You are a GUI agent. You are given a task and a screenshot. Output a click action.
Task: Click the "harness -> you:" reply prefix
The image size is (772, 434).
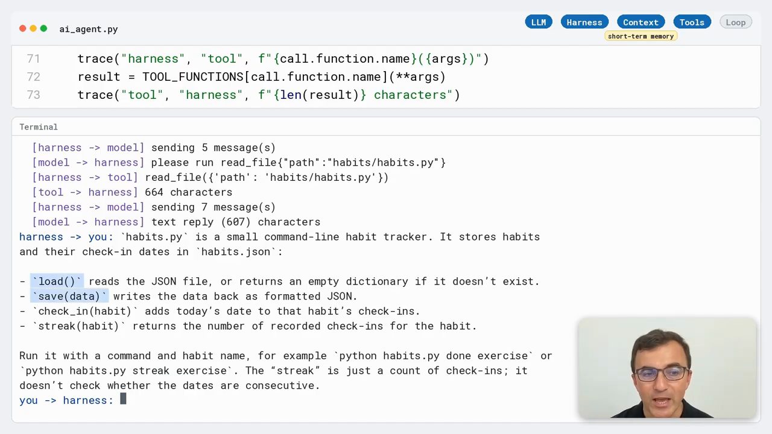pyautogui.click(x=66, y=237)
